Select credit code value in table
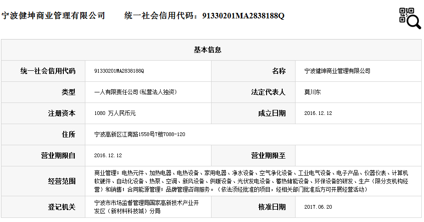Viewport: 424px width, 222px height. click(x=119, y=71)
